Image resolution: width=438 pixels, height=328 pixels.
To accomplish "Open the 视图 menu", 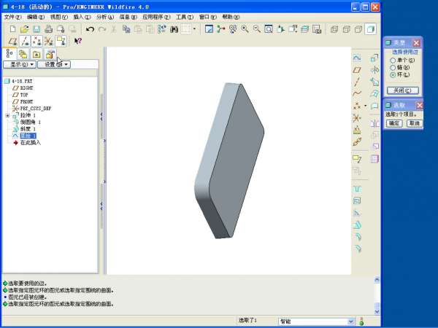I will (59, 17).
